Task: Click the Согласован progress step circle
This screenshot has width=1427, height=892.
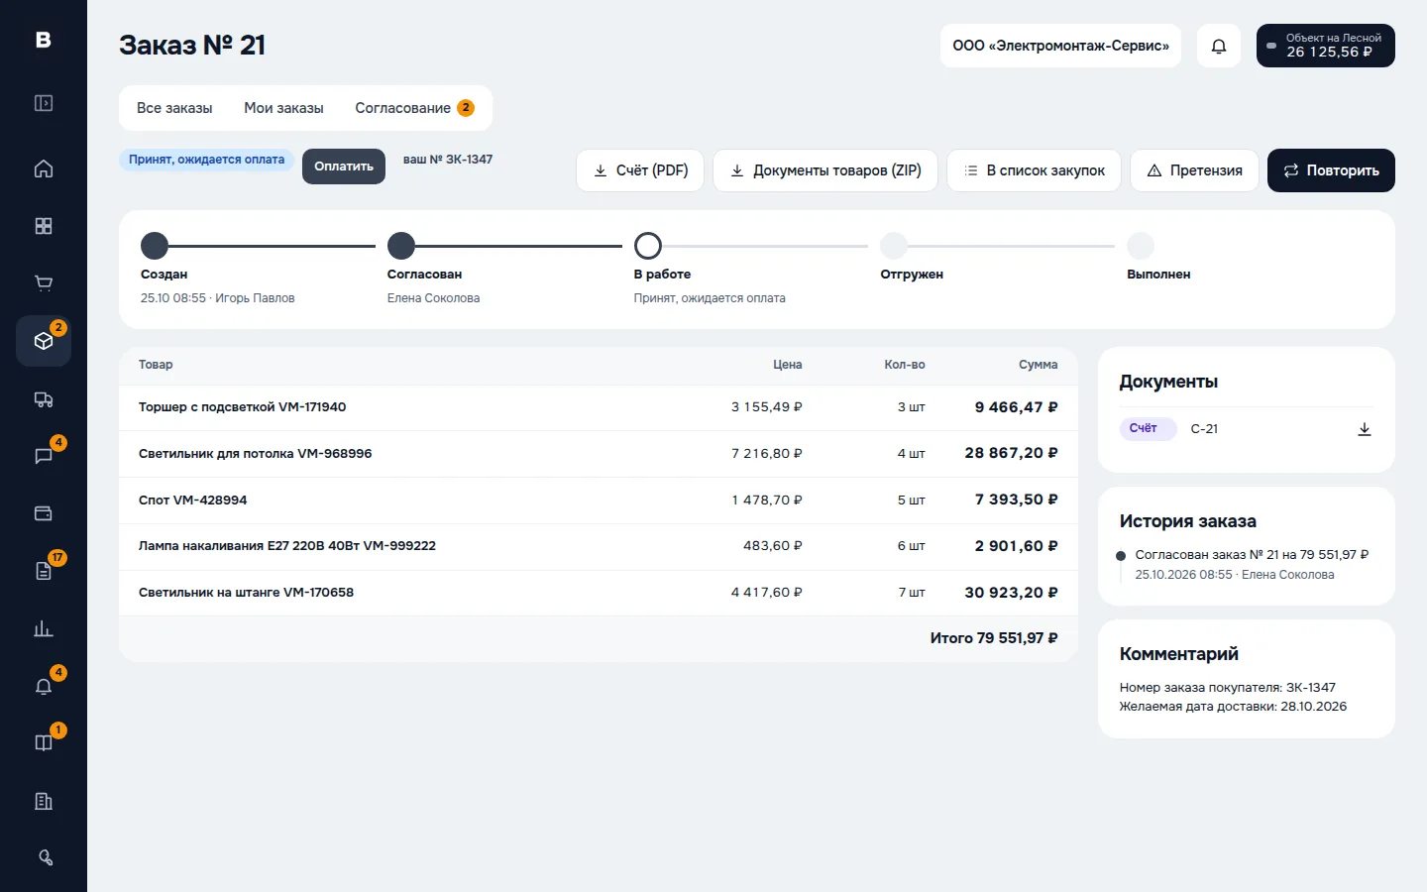Action: (401, 246)
